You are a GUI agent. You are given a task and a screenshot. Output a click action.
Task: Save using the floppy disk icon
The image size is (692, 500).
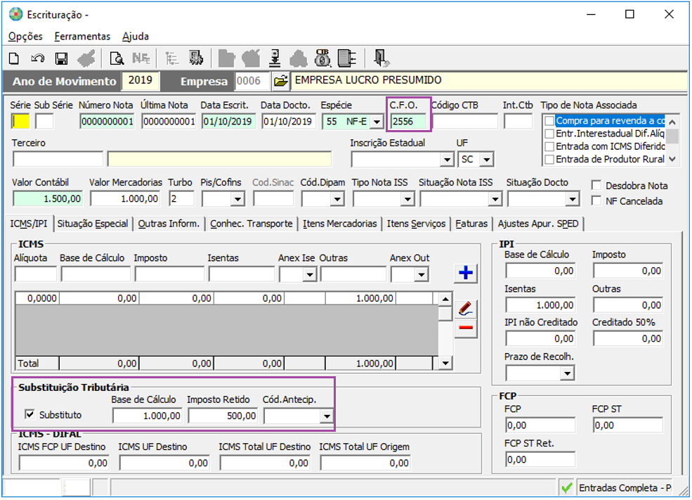61,58
